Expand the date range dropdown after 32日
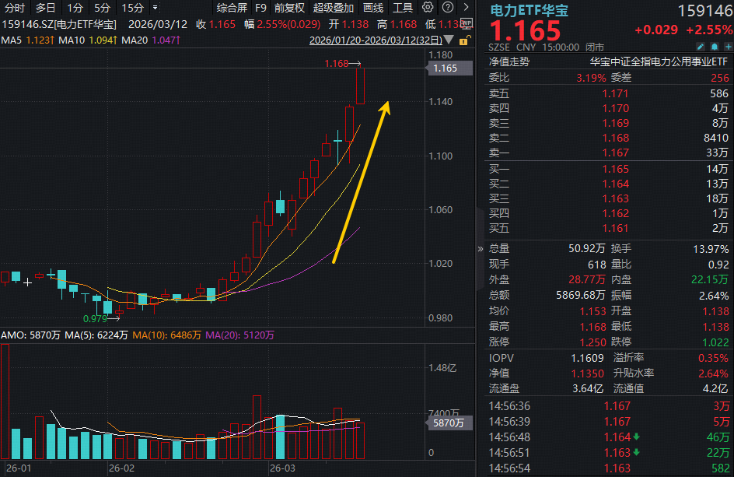This screenshot has width=734, height=477. (448, 40)
